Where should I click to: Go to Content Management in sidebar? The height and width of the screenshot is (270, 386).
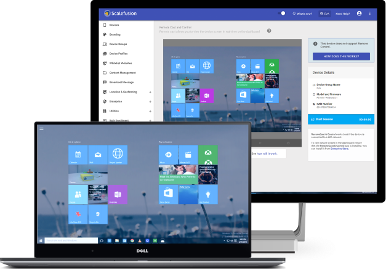[123, 73]
